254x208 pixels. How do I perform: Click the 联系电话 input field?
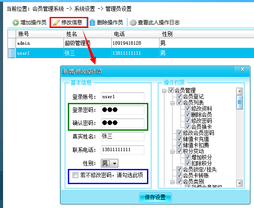(x=123, y=150)
